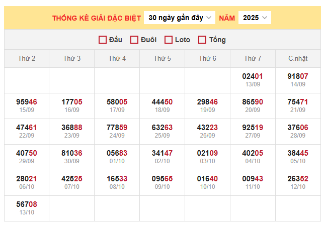Enable the Đuôi checkbox
The height and width of the screenshot is (226, 325).
tap(134, 40)
